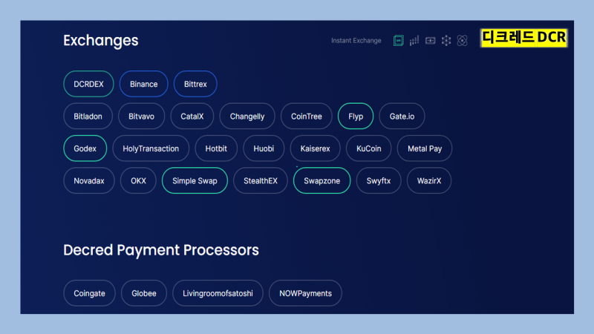Click the banknote filter icon
Viewport: 594px width, 334px height.
pyautogui.click(x=431, y=41)
